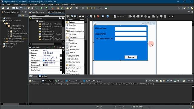Click the Redo arrow in the designer toolbar
Viewport: 194px width, 109px height.
[83, 16]
